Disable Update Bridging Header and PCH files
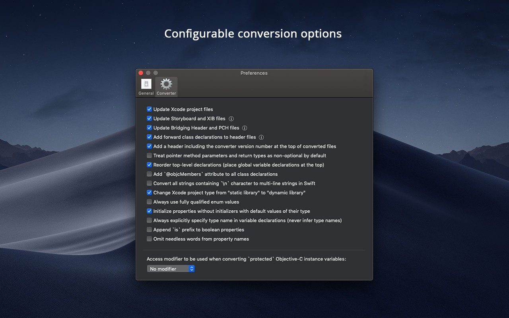Screen dimensions: 509x318 pyautogui.click(x=149, y=128)
